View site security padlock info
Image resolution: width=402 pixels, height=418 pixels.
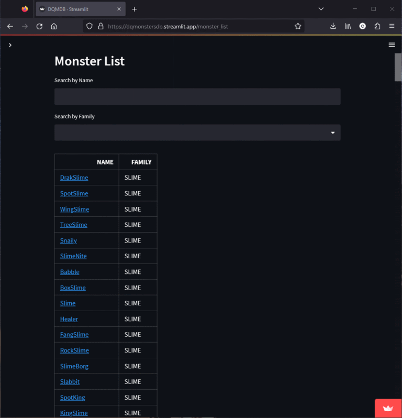(100, 26)
